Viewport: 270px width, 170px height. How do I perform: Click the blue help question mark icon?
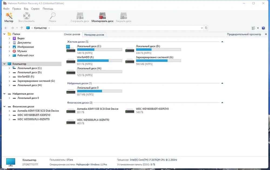click(x=263, y=28)
